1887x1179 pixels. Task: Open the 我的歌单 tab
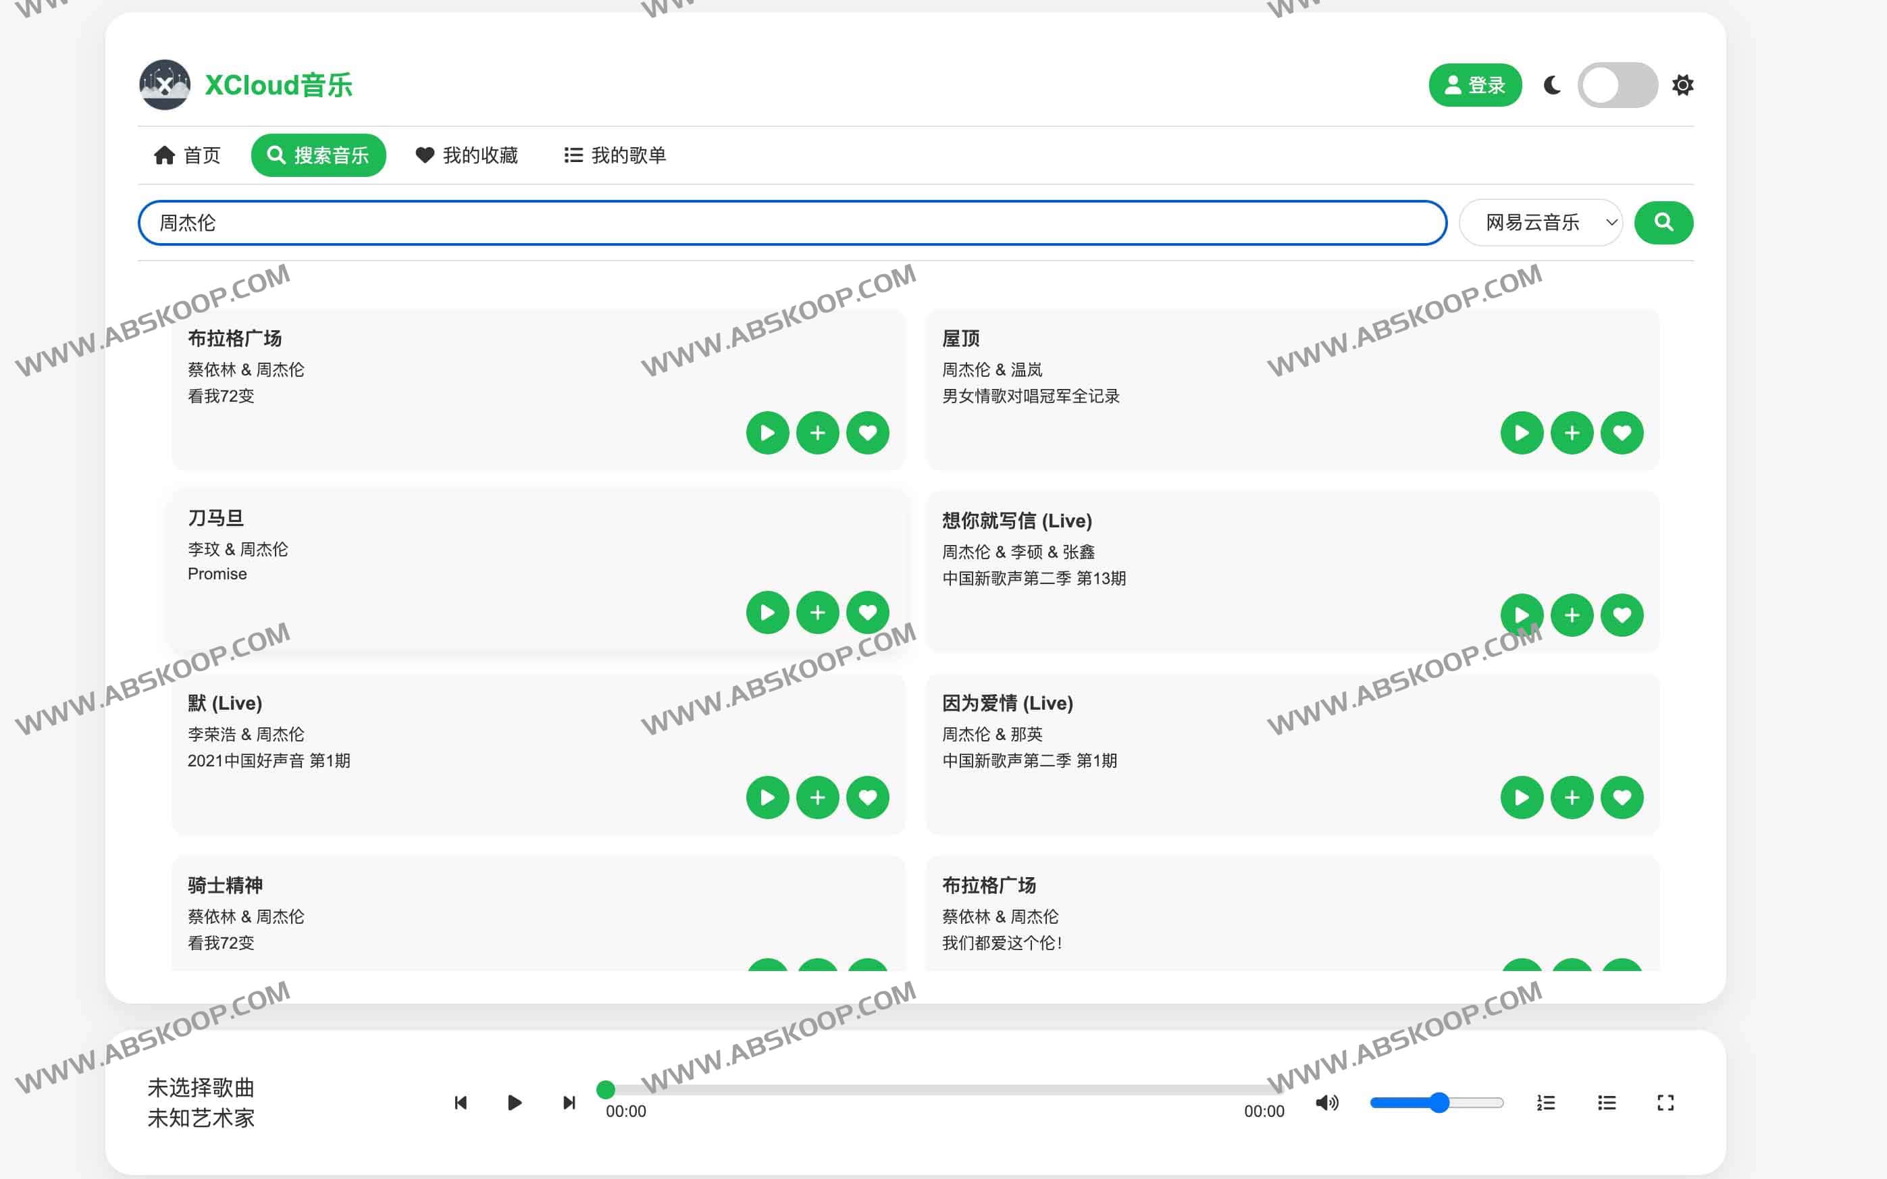[x=615, y=155]
